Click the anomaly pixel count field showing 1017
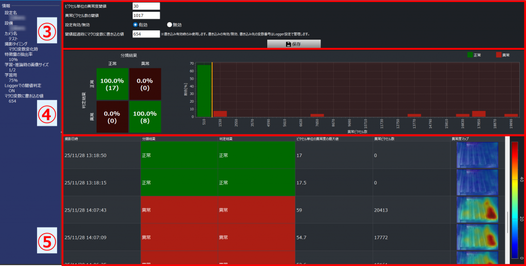The width and height of the screenshot is (526, 266). point(146,15)
